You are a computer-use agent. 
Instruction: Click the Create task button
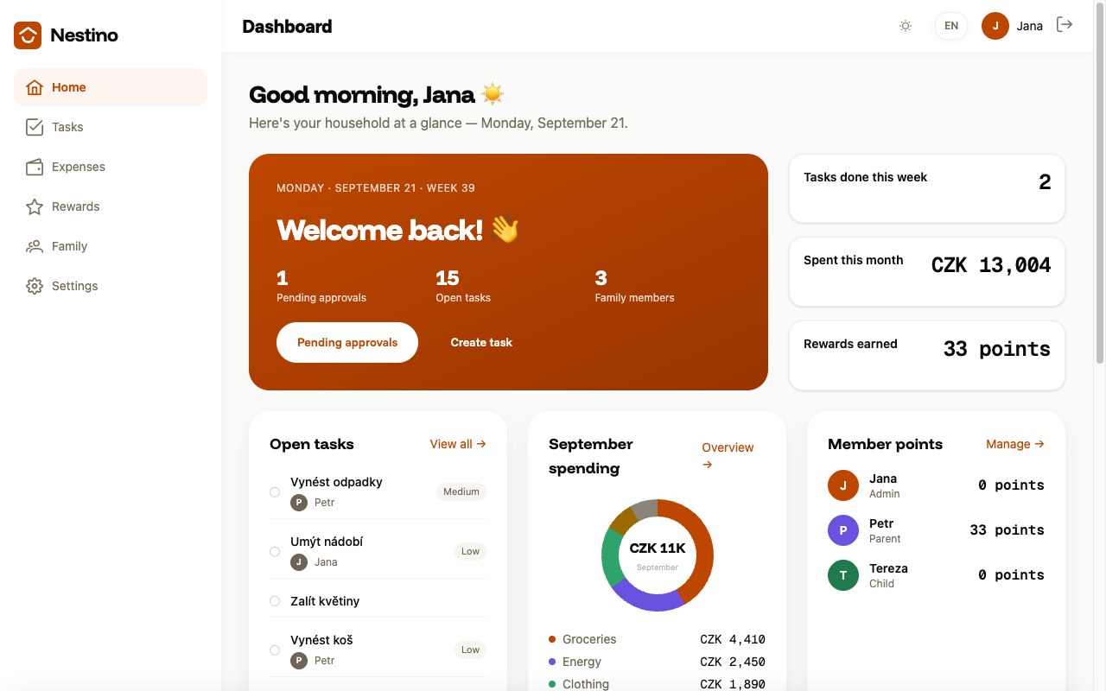pyautogui.click(x=481, y=343)
